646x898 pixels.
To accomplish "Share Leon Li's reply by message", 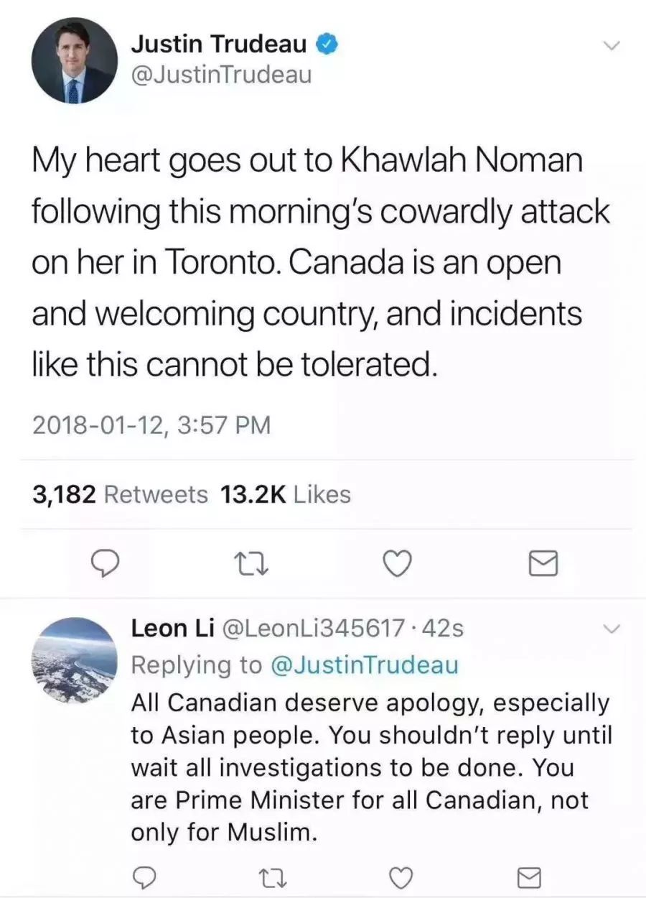I will 529,876.
